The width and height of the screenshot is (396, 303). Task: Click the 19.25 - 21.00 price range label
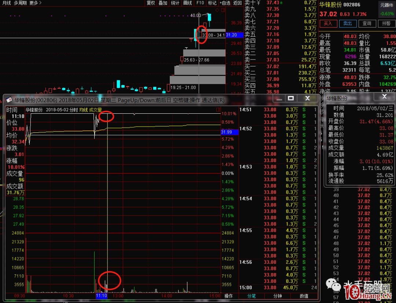point(183,87)
